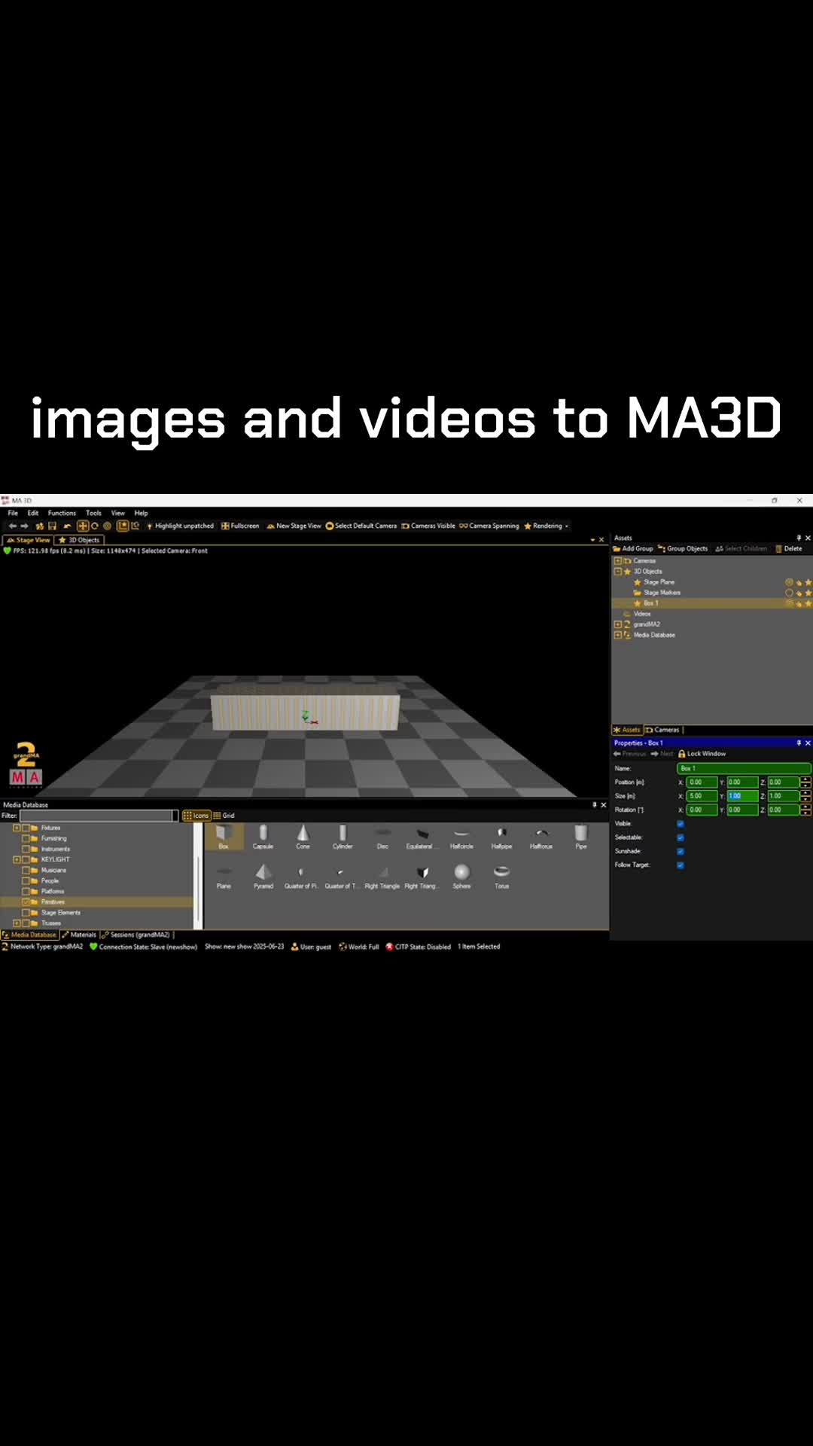Select the Plane primitive icon

click(x=224, y=877)
